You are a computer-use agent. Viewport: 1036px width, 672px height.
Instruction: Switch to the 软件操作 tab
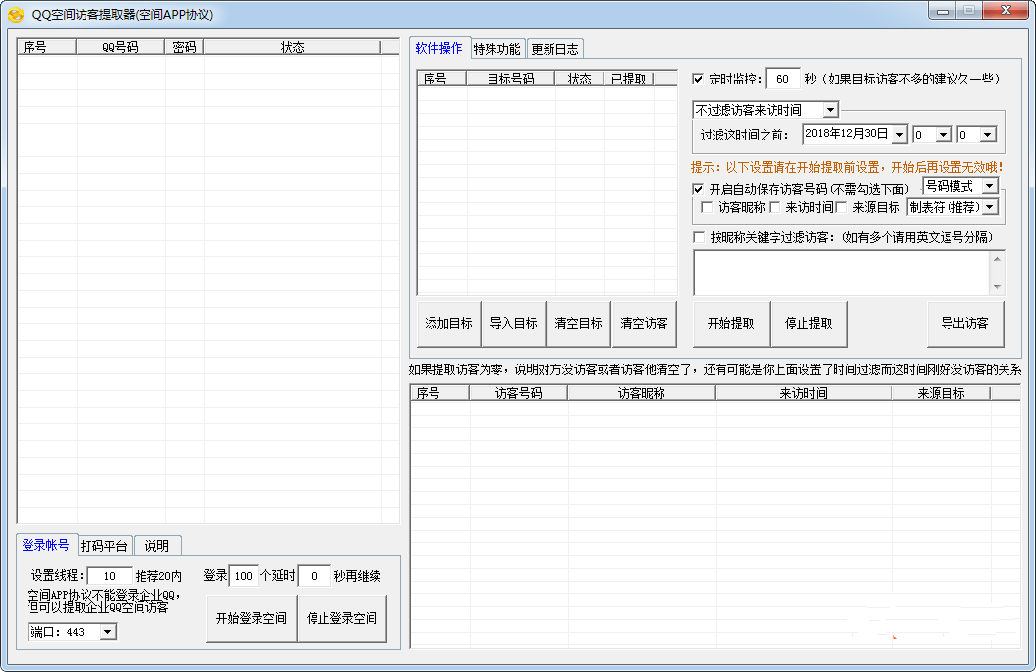click(438, 48)
